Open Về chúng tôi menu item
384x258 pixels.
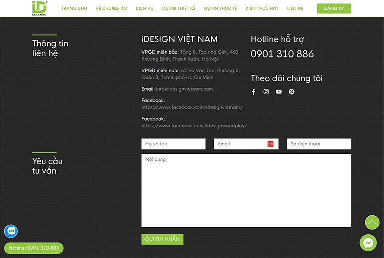(x=111, y=8)
